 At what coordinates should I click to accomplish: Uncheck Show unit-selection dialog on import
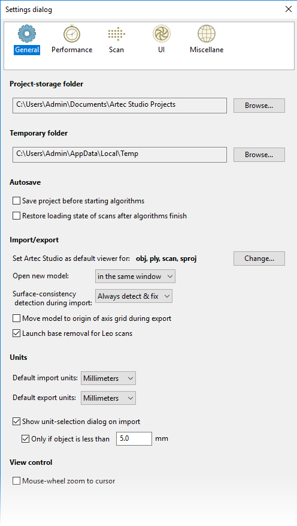click(x=16, y=422)
